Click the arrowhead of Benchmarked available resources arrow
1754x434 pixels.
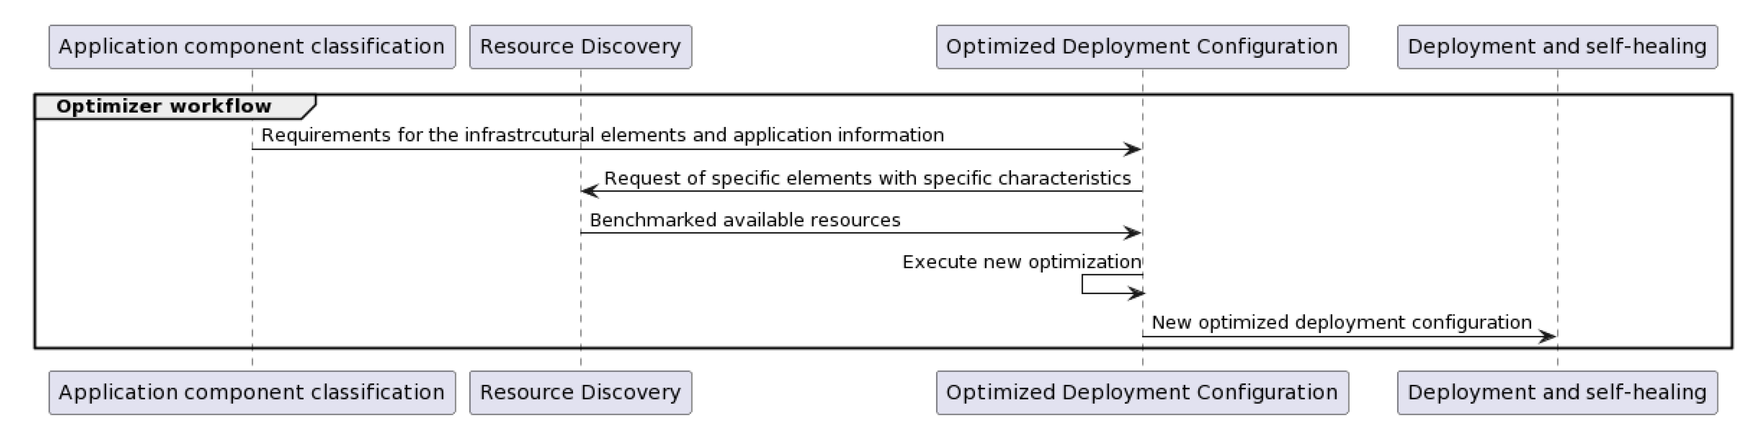pyautogui.click(x=1132, y=233)
